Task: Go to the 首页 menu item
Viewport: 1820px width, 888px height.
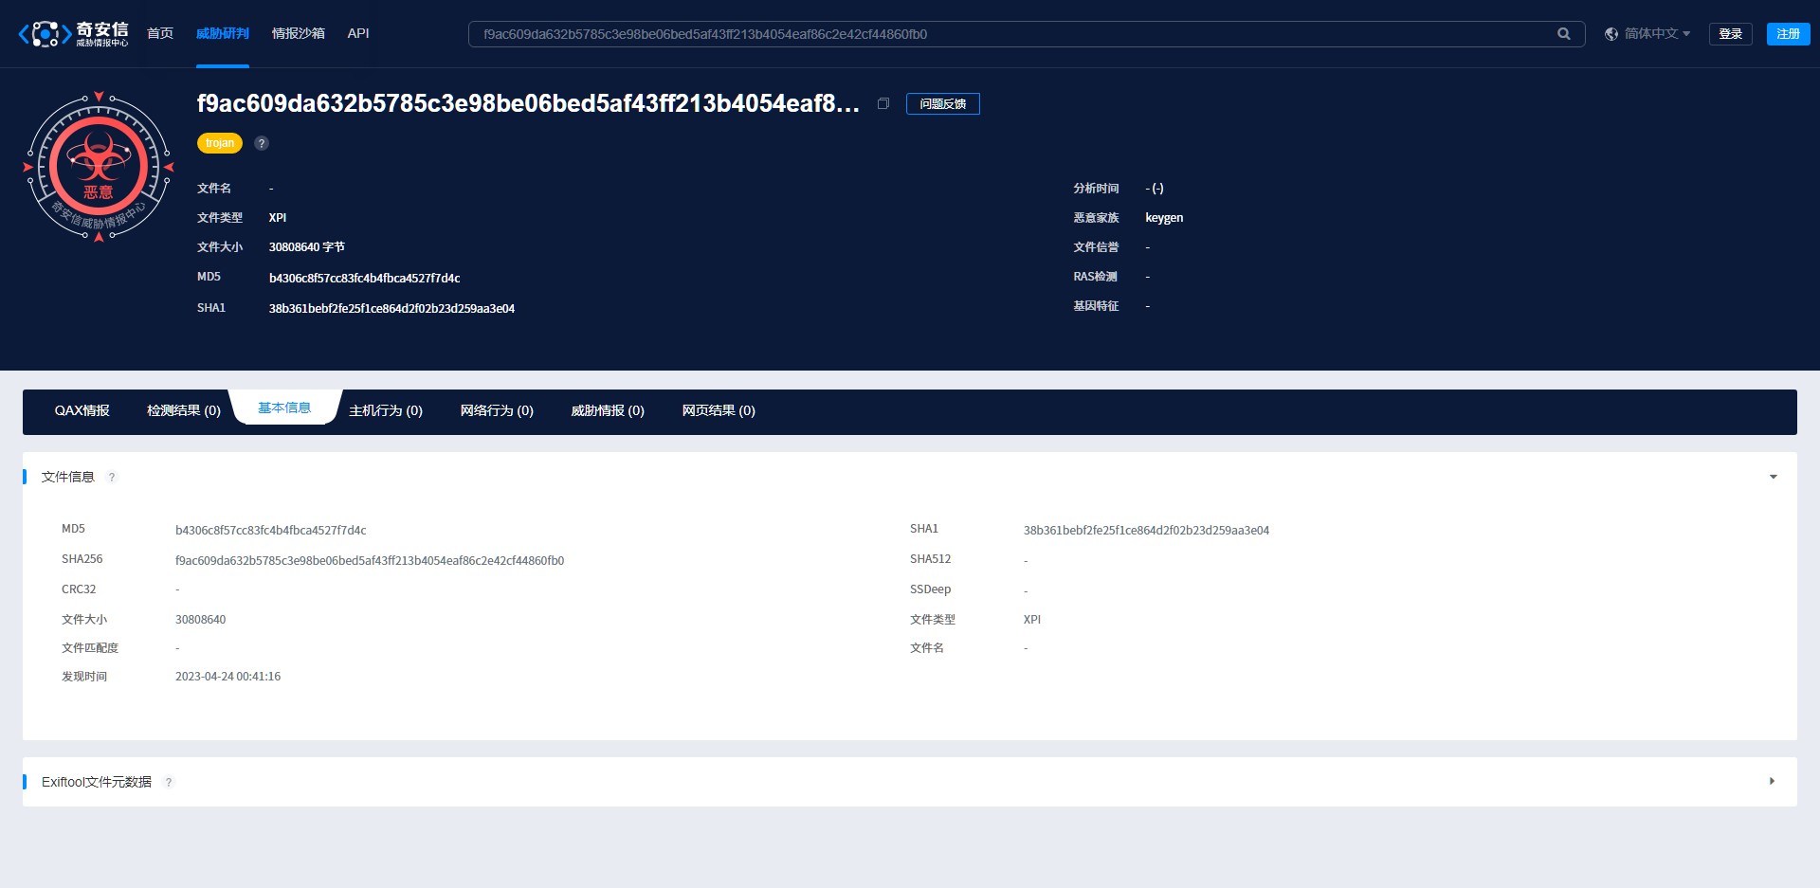Action: 160,33
